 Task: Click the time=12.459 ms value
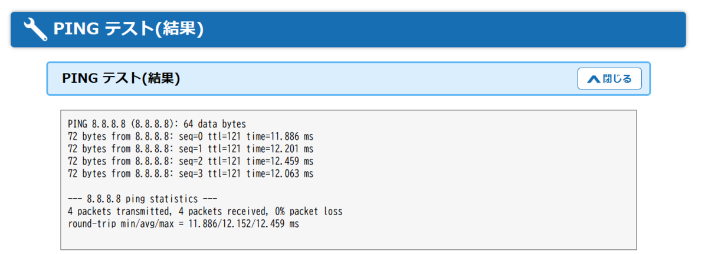pos(280,161)
